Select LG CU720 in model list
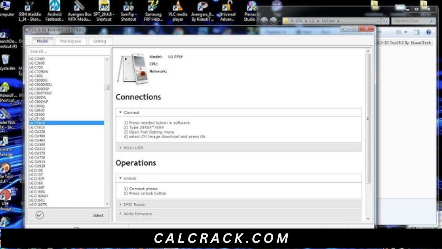 click(66, 157)
